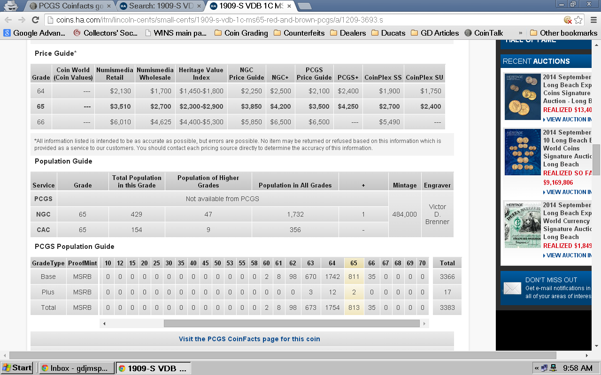Click the 484,000 mintage cell

tap(405, 214)
